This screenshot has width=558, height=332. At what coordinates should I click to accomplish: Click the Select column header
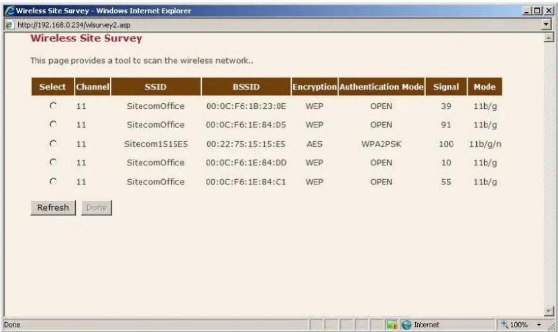[x=53, y=86]
